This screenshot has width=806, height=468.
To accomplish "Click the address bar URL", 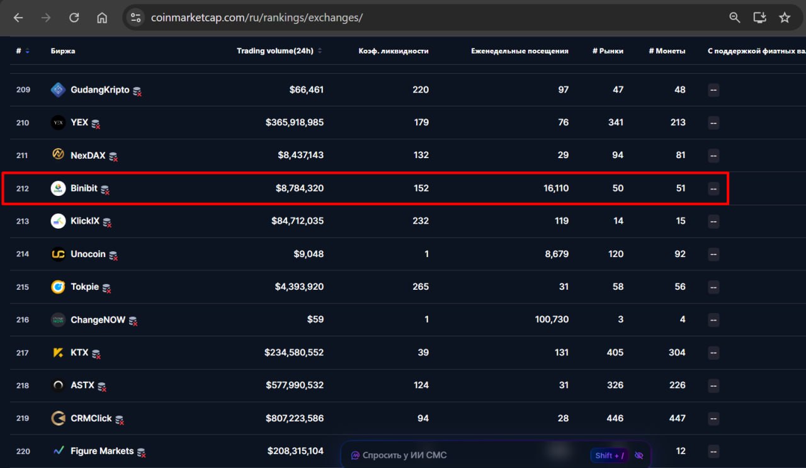I will pyautogui.click(x=257, y=18).
